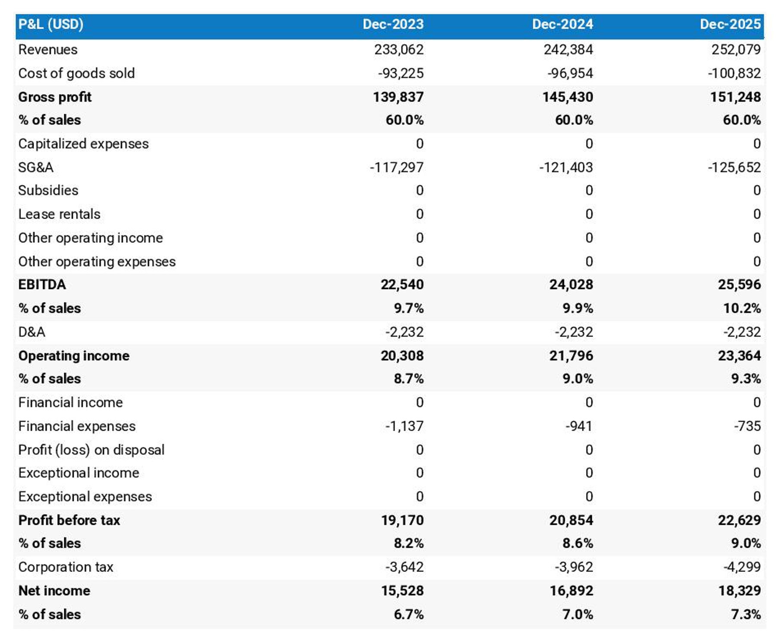Click Dec-2025 cost of goods sold -100,832
The width and height of the screenshot is (776, 636).
[x=734, y=73]
